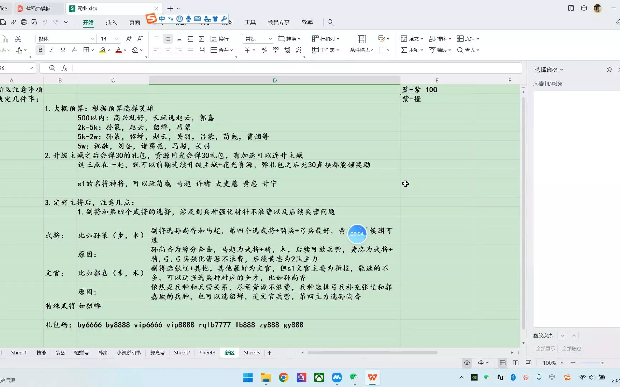Click the currency ¥ format icon
The image size is (620, 387).
pyautogui.click(x=248, y=50)
